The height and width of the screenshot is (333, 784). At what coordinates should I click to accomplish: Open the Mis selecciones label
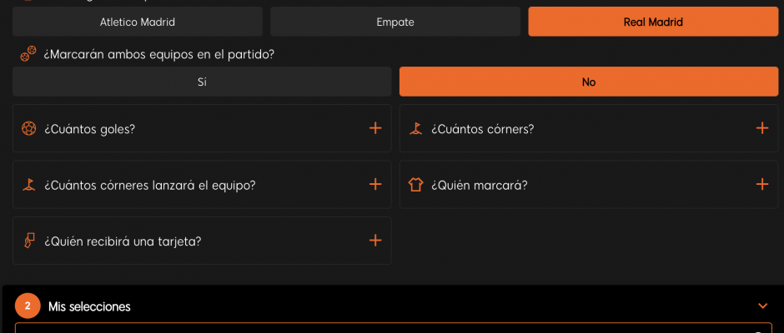click(x=89, y=306)
